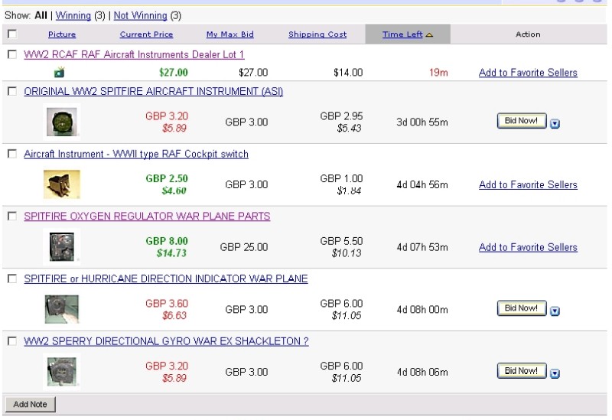Check the SPITFIRE OXYGEN REGULATOR row box
The width and height of the screenshot is (612, 420).
tap(12, 216)
